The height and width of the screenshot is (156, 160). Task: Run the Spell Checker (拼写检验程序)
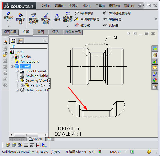(33, 18)
